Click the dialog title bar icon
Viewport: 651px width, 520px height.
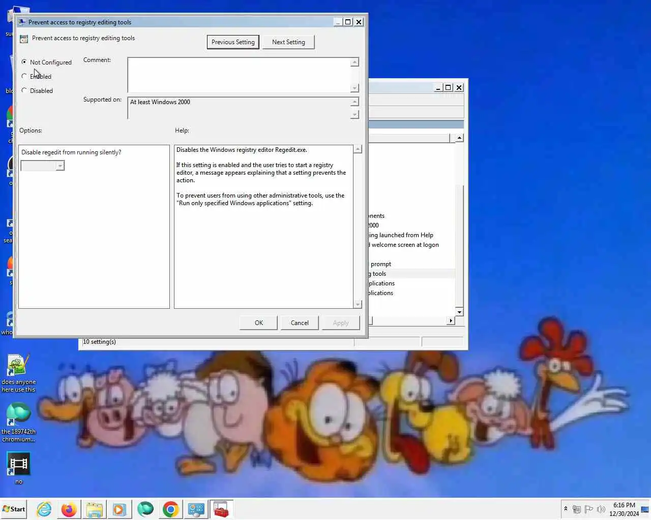point(21,22)
